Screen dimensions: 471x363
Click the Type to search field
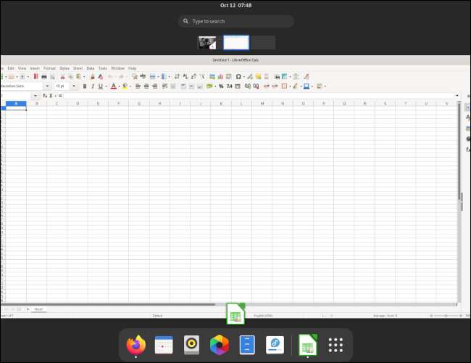tap(236, 21)
